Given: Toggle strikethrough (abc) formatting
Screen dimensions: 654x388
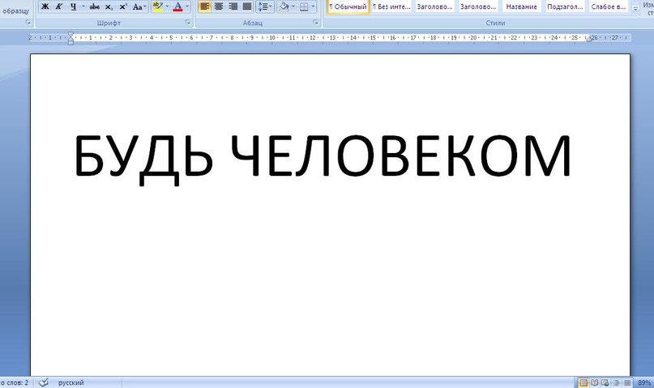Looking at the screenshot, I should (95, 6).
